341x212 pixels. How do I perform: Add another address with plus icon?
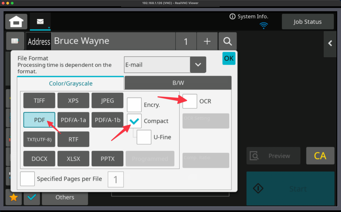pyautogui.click(x=207, y=41)
